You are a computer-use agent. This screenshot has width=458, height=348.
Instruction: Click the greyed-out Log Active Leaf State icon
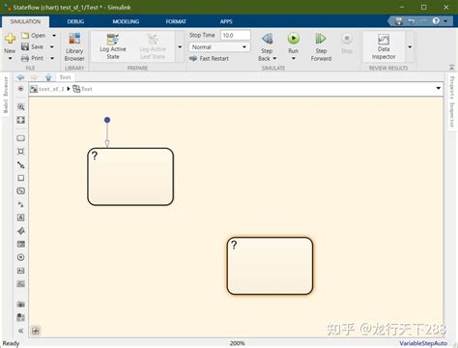pos(153,40)
